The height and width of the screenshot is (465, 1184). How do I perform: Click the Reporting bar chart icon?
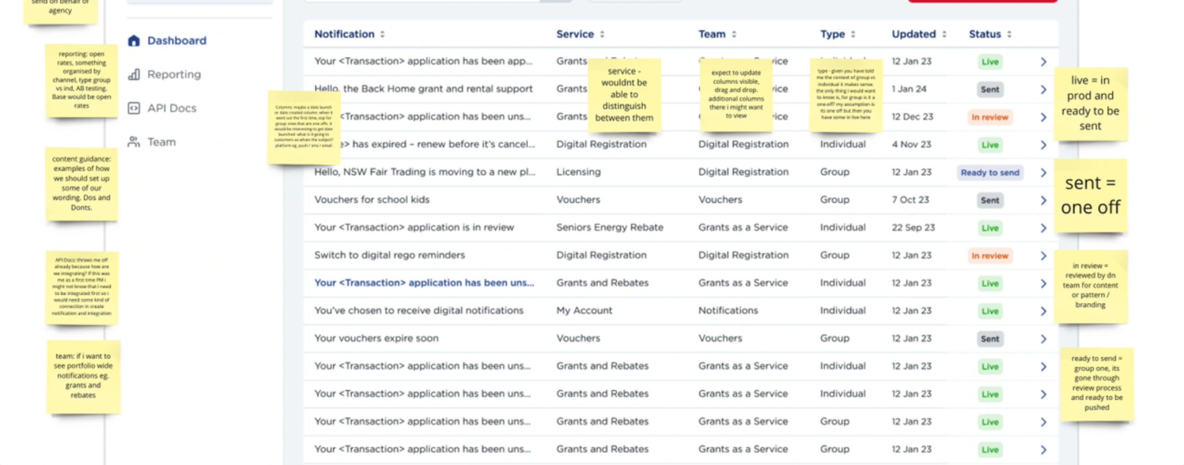134,75
